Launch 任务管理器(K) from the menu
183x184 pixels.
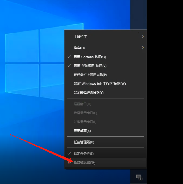click(84, 142)
